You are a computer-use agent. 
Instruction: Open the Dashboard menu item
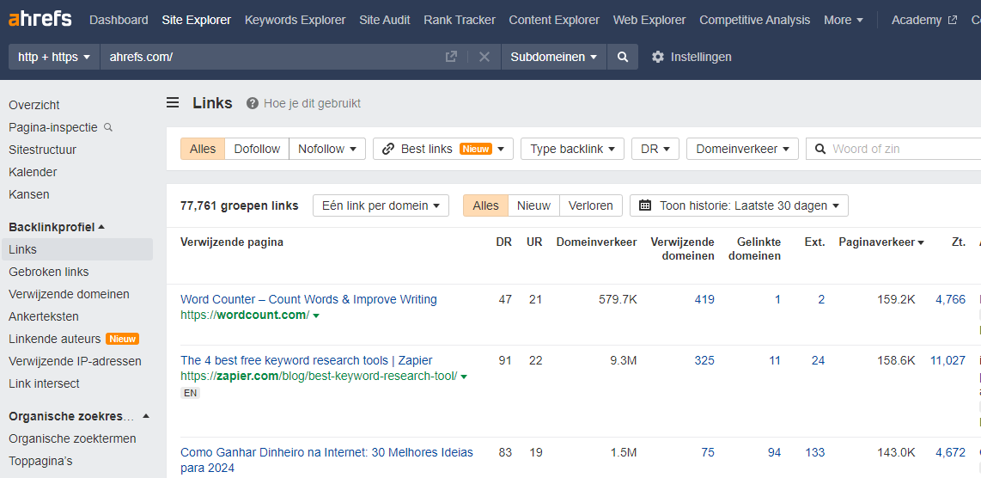point(119,20)
